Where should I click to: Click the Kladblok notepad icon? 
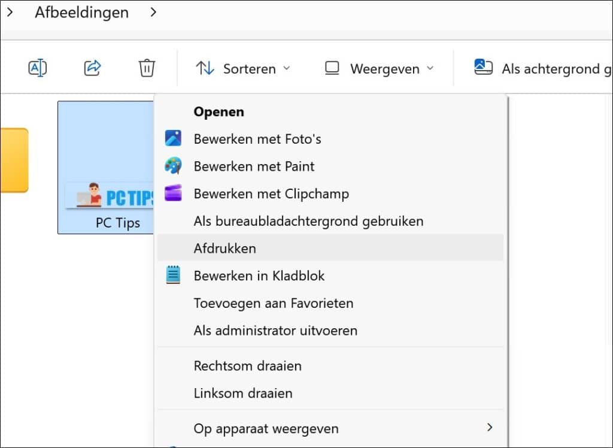point(174,276)
